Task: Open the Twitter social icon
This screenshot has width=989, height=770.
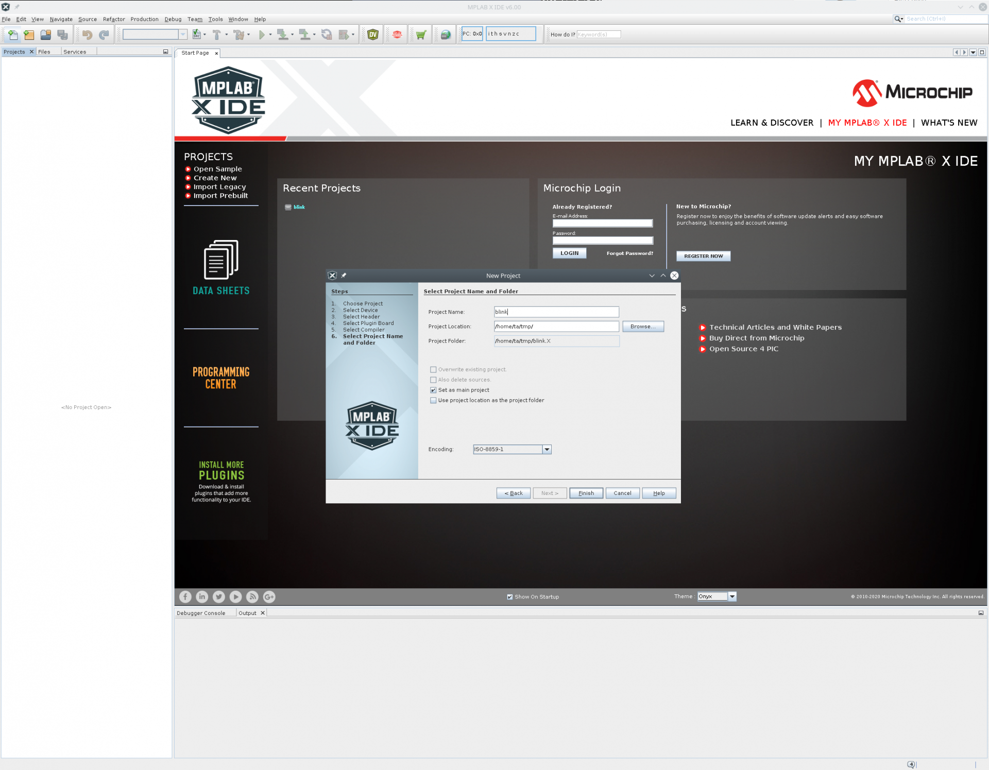Action: [219, 596]
